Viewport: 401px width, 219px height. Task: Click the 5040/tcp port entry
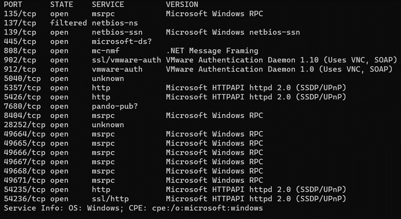tap(22, 79)
